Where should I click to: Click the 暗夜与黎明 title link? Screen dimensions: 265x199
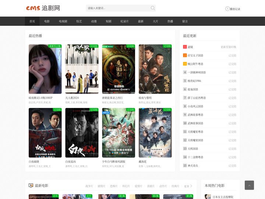click(x=145, y=98)
